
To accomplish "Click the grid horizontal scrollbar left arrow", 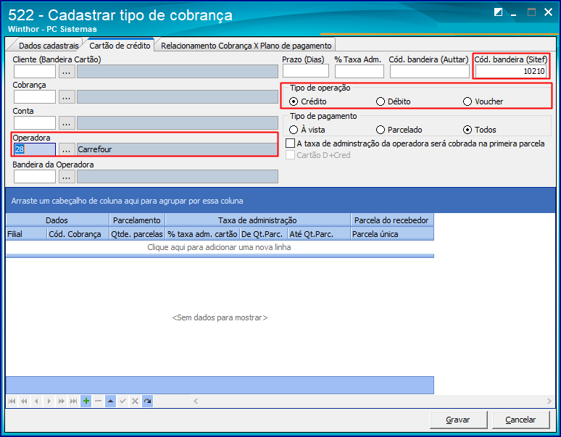I will (x=196, y=401).
